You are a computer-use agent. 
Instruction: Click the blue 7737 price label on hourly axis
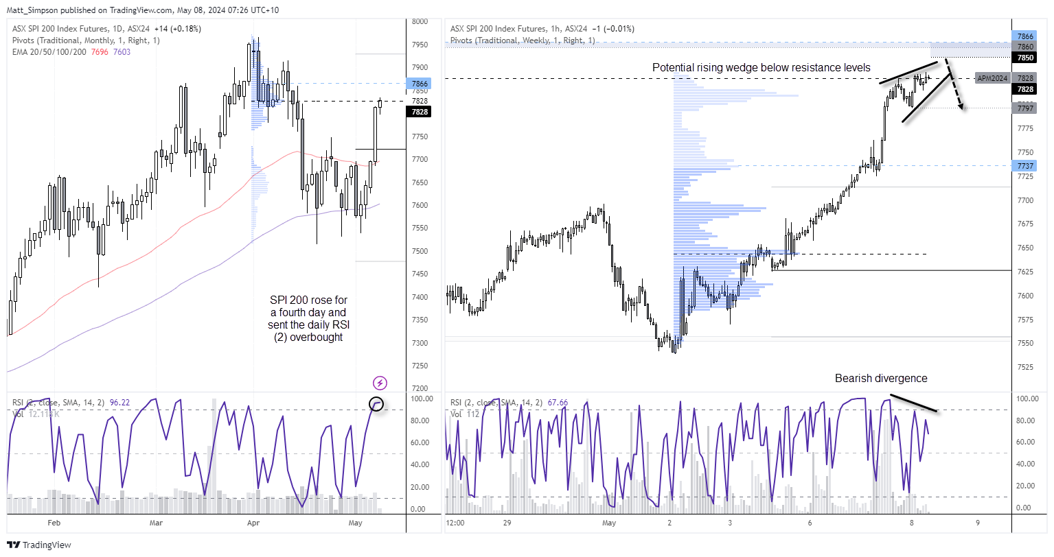click(x=1025, y=166)
